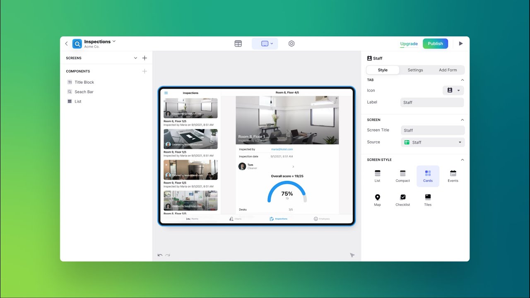530x298 pixels.
Task: Open the Inspections app name dropdown
Action: coord(100,41)
